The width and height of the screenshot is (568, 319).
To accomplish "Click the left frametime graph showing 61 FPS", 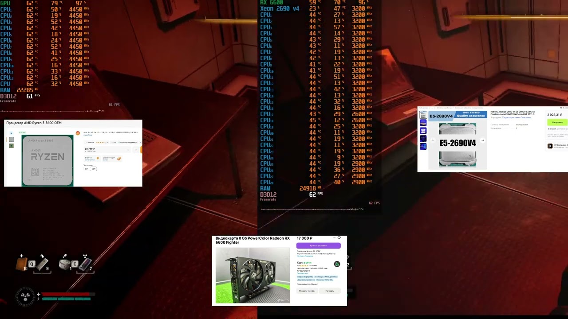I will (x=52, y=111).
